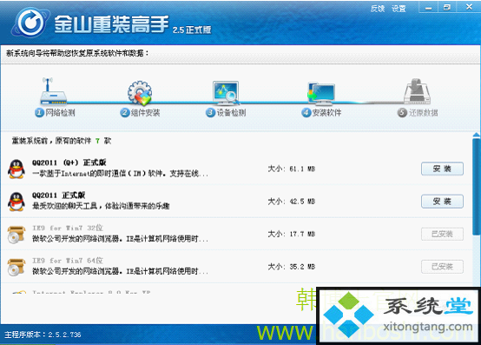Click 已安装 button for IE9 32位
The width and height of the screenshot is (481, 345).
(442, 234)
